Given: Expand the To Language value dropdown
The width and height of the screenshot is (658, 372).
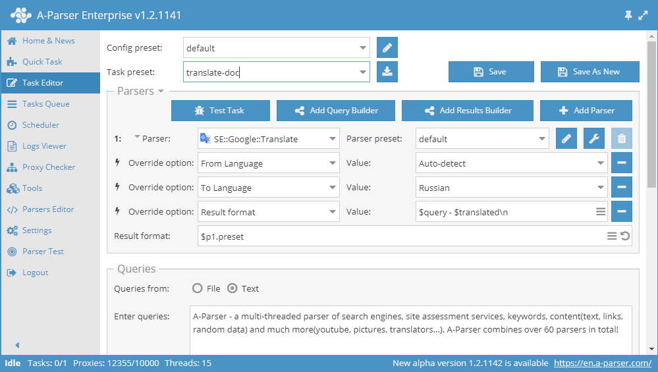Looking at the screenshot, I should pyautogui.click(x=601, y=188).
